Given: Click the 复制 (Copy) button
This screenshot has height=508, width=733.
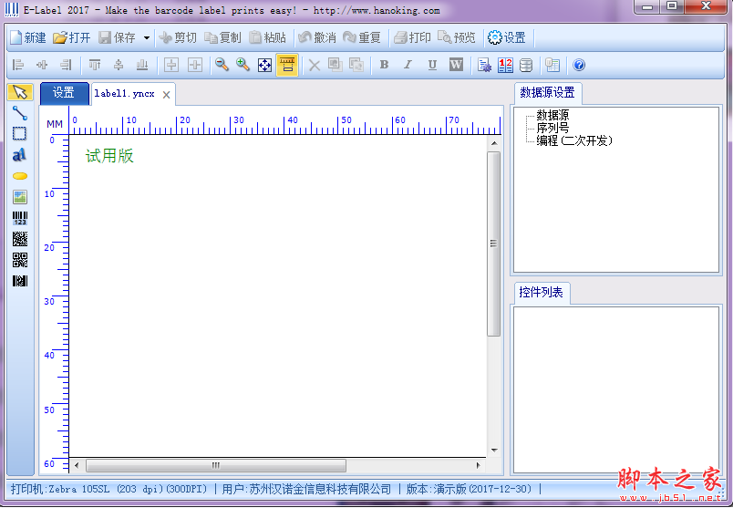Looking at the screenshot, I should (x=222, y=37).
